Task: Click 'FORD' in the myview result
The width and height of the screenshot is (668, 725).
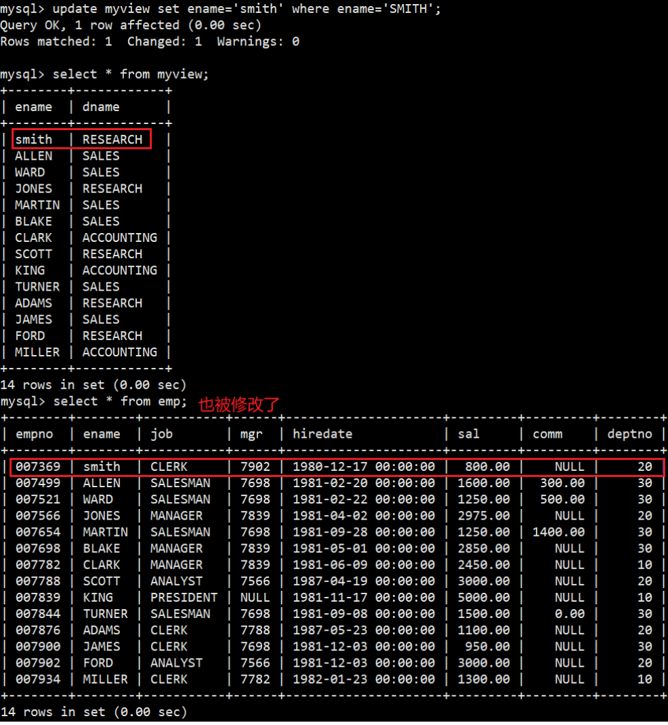Action: (30, 336)
